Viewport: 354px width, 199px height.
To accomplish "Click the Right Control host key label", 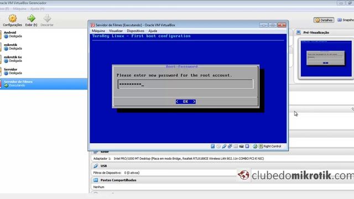I will click(x=272, y=146).
